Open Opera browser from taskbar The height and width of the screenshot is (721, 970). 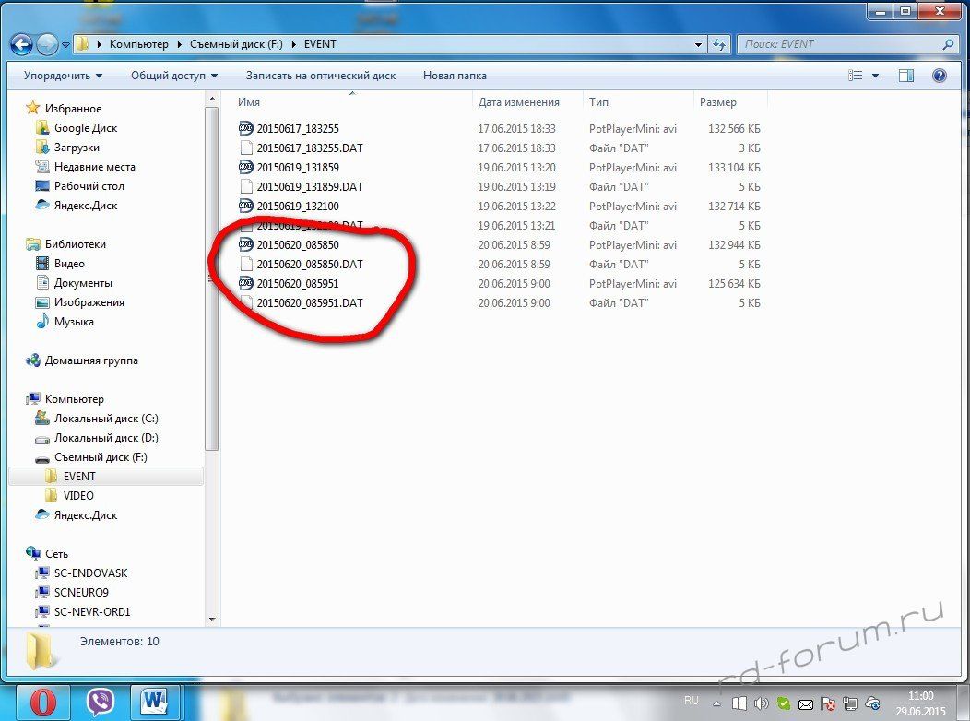[x=42, y=702]
